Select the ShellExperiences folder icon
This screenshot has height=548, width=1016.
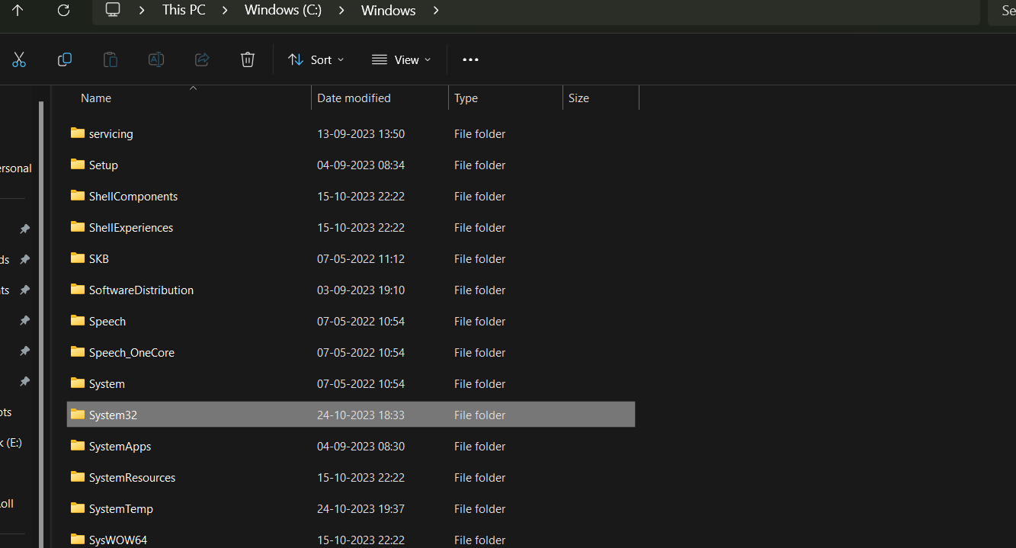pyautogui.click(x=78, y=227)
